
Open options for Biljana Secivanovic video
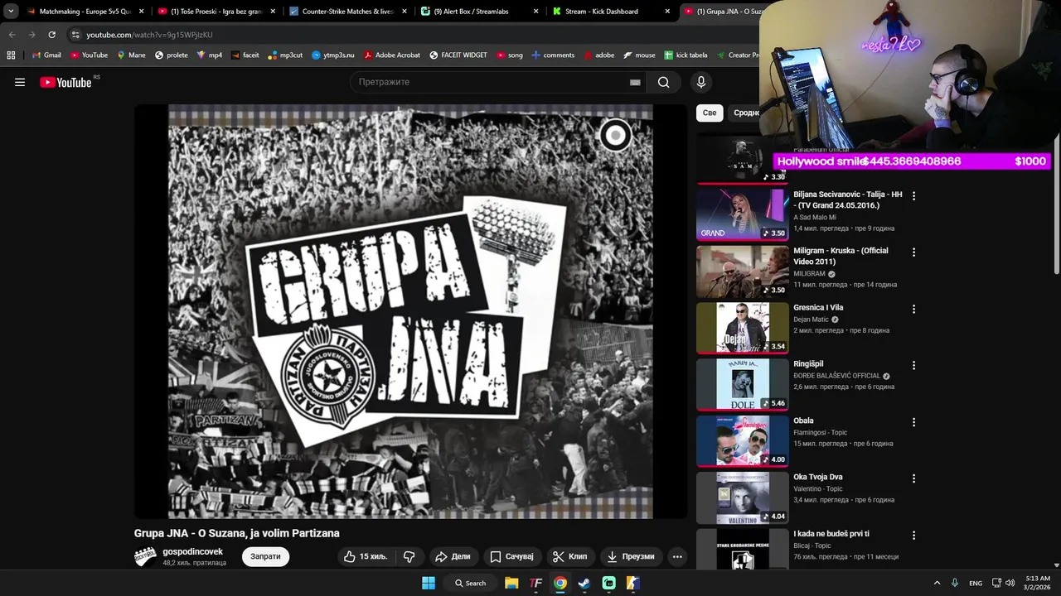(913, 196)
